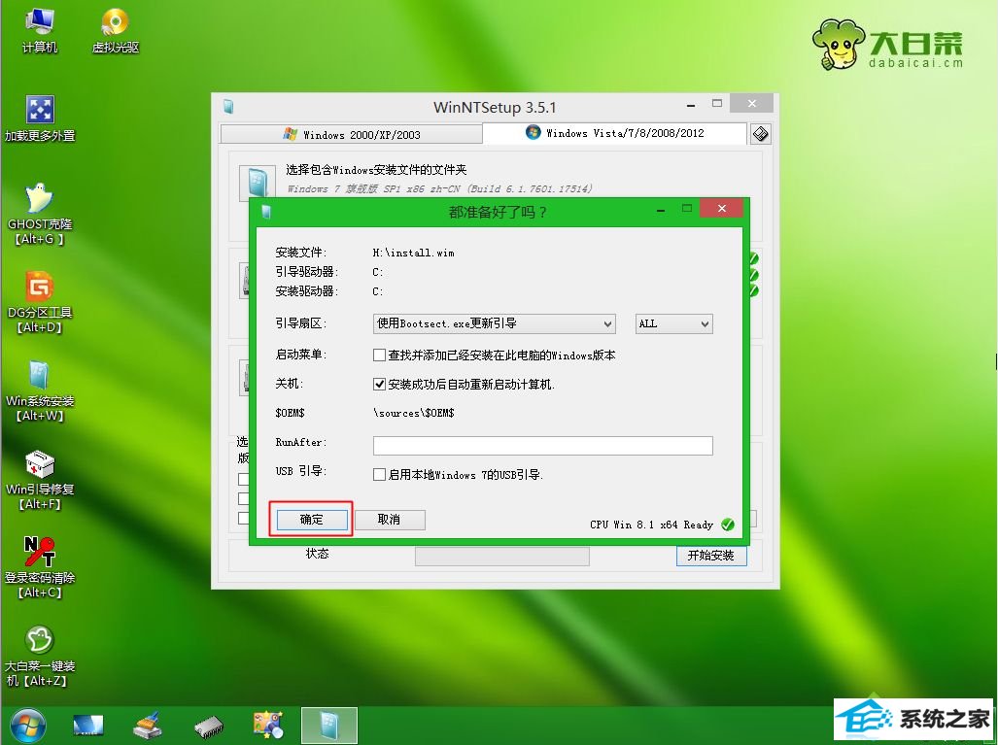Enable 启用本地Windows 7的USB引导 checkbox
Screen dimensions: 998x745
click(379, 475)
